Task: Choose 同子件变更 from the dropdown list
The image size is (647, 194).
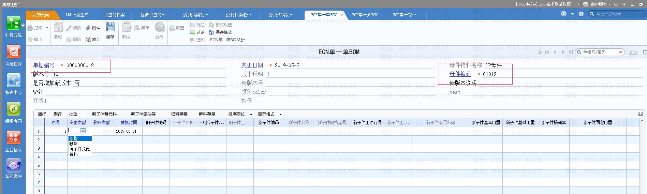Action: tap(80, 149)
